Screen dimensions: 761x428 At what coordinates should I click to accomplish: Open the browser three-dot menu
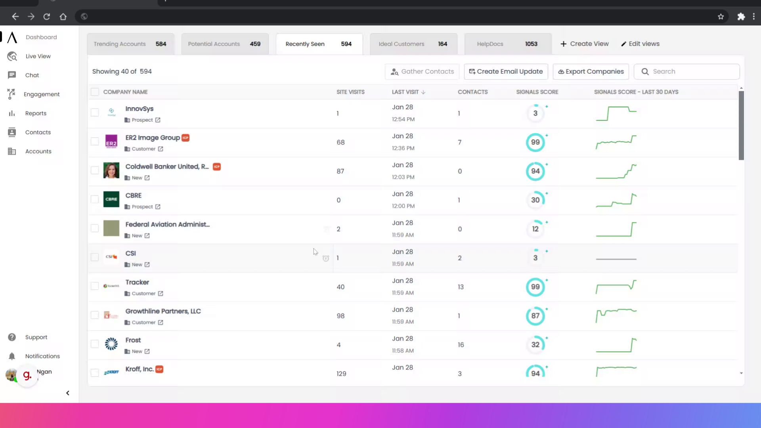[x=754, y=17]
